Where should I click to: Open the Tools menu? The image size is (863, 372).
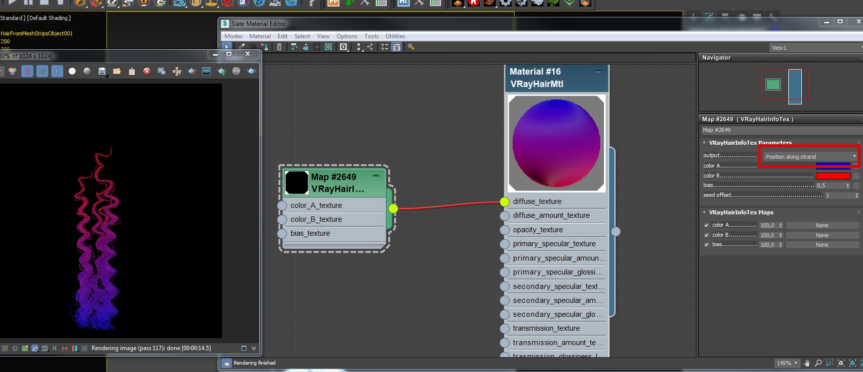(371, 36)
